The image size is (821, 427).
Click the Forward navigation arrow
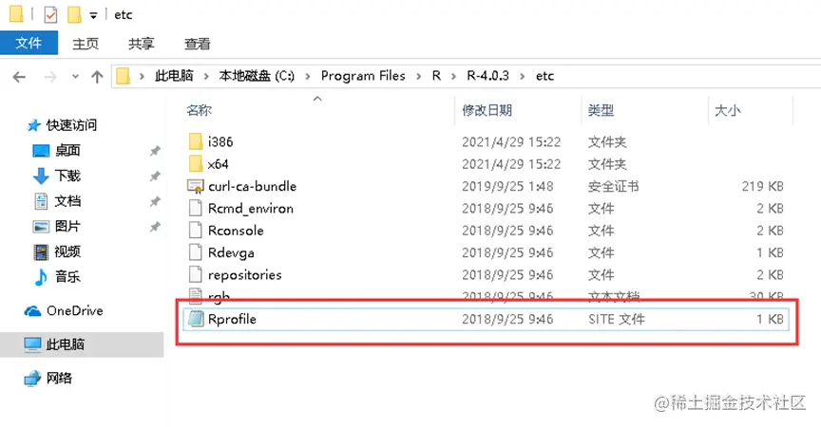[50, 77]
